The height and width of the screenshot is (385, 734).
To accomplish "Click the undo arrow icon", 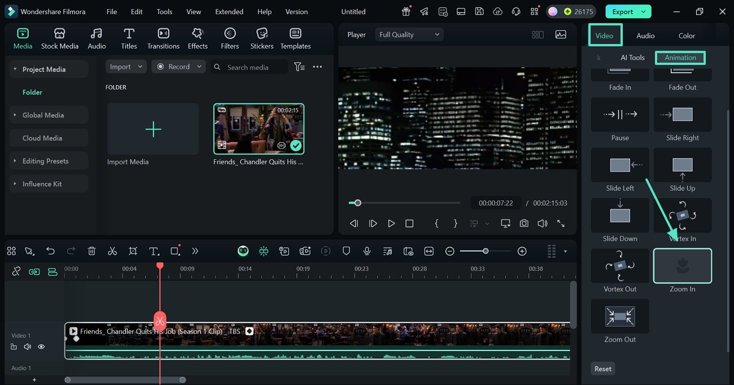I will click(50, 251).
